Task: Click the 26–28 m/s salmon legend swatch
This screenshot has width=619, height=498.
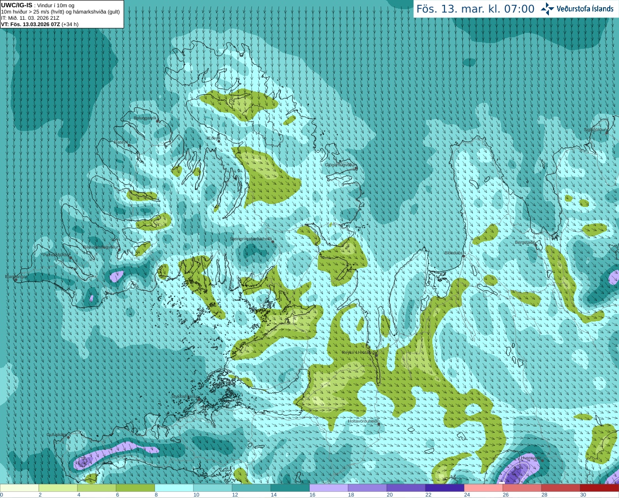Action: (522, 488)
